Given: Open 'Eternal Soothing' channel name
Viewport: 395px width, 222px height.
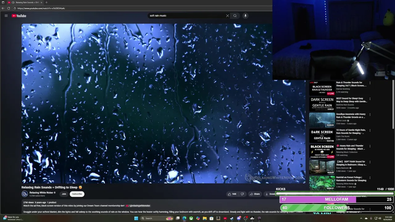Looking at the screenshot, I should pos(343,89).
